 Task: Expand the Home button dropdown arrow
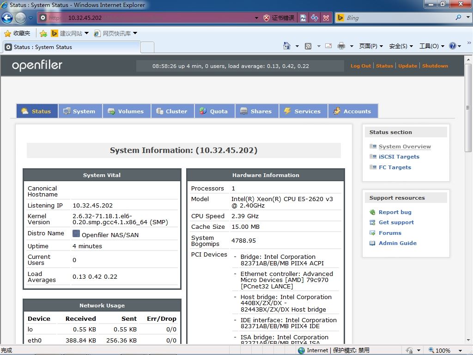click(297, 46)
